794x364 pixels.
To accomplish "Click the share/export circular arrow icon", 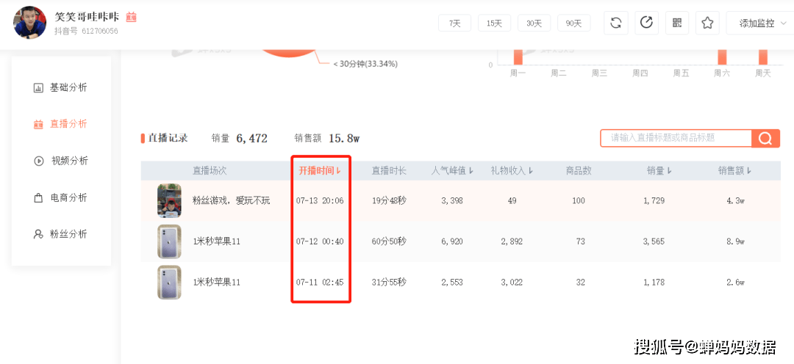I will (647, 23).
